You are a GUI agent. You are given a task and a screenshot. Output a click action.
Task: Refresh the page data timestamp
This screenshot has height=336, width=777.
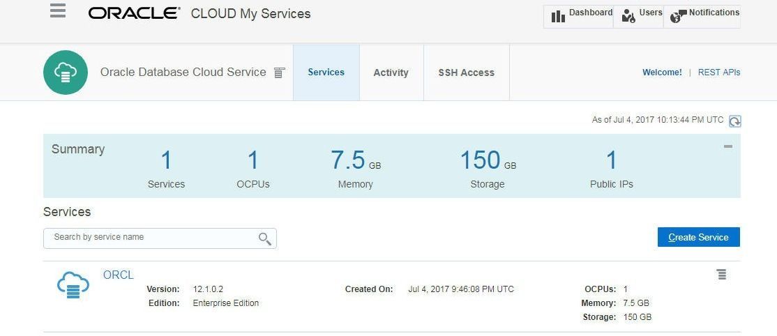click(x=735, y=121)
